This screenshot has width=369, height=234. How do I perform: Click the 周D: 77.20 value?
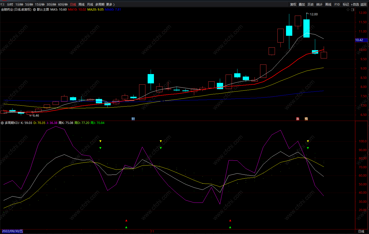(x=82, y=123)
